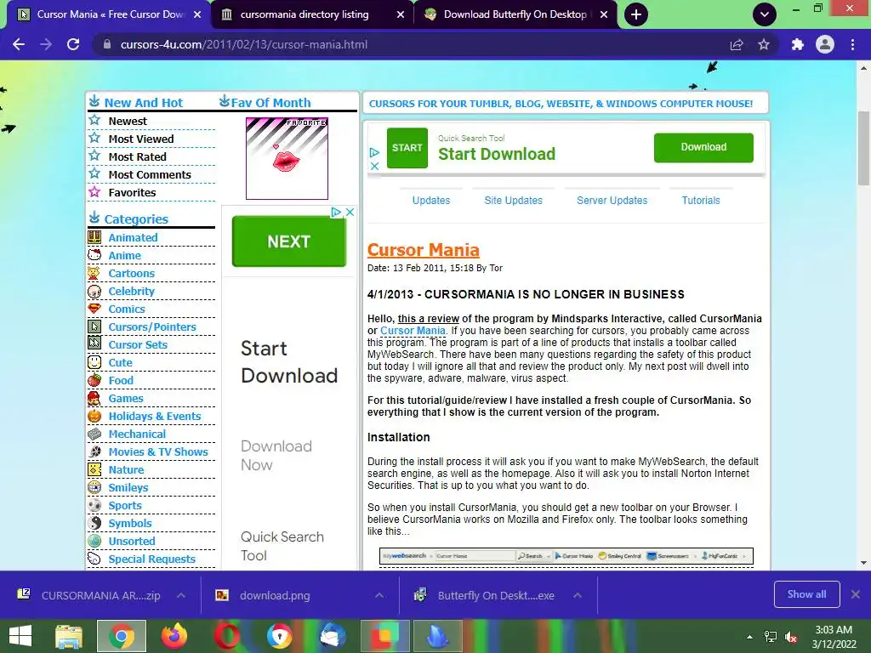Click the Symbols yin-yang icon
The height and width of the screenshot is (653, 871).
(94, 523)
